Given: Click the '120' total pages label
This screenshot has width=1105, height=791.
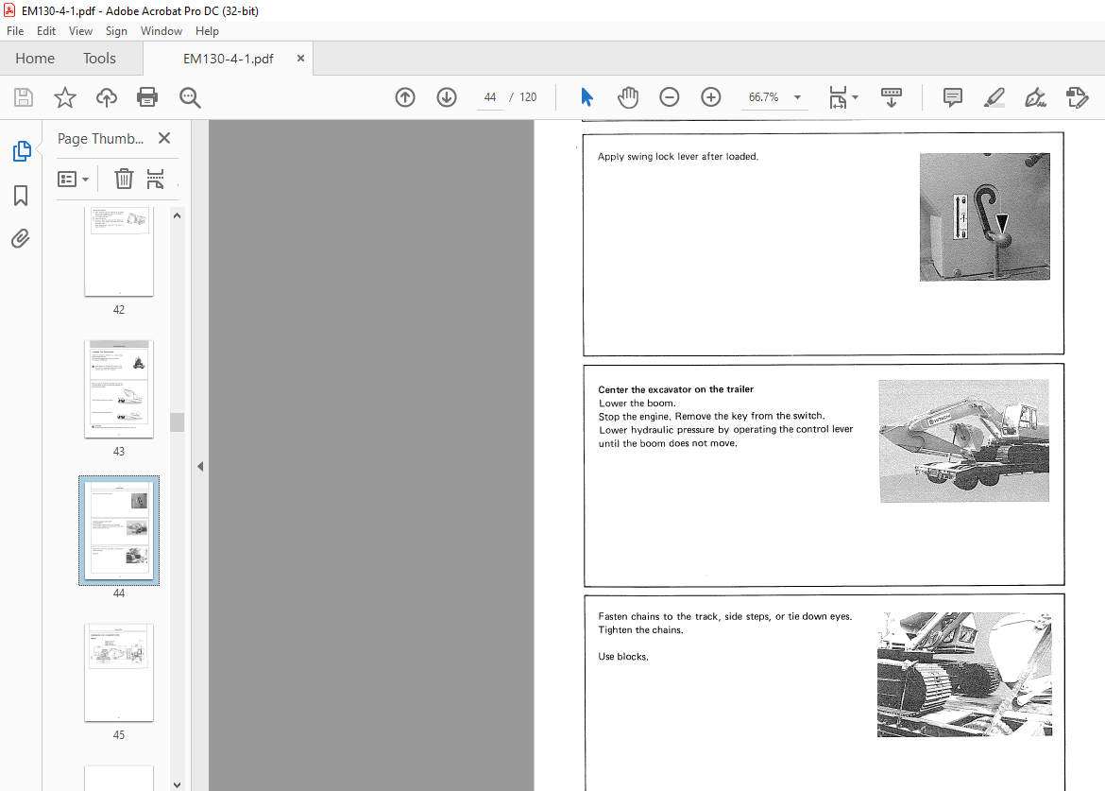Looking at the screenshot, I should [x=528, y=97].
